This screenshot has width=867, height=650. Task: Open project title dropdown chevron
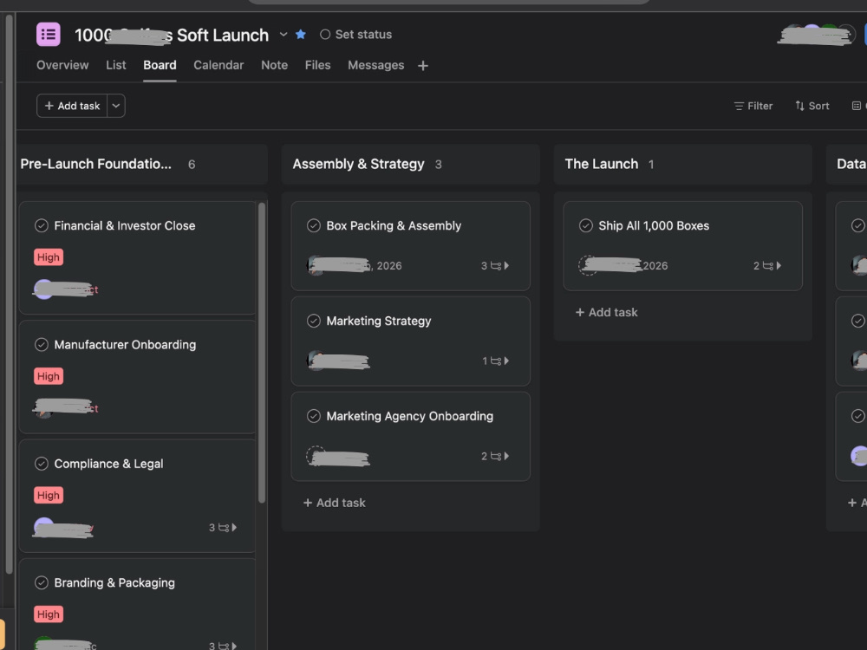[284, 35]
